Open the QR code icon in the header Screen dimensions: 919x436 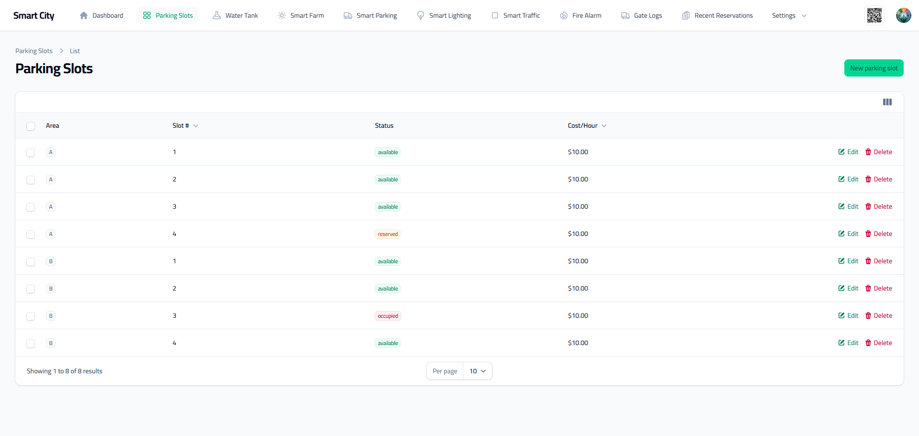pos(874,15)
